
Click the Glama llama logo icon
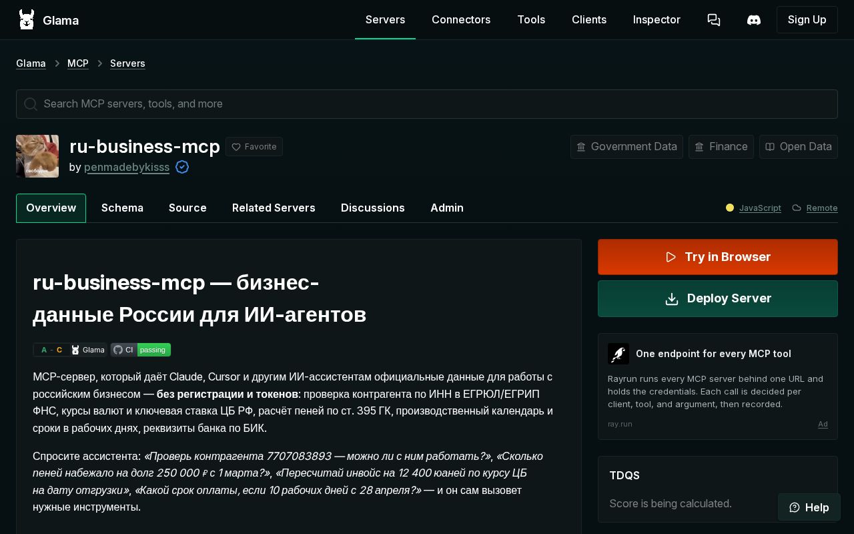(x=27, y=20)
